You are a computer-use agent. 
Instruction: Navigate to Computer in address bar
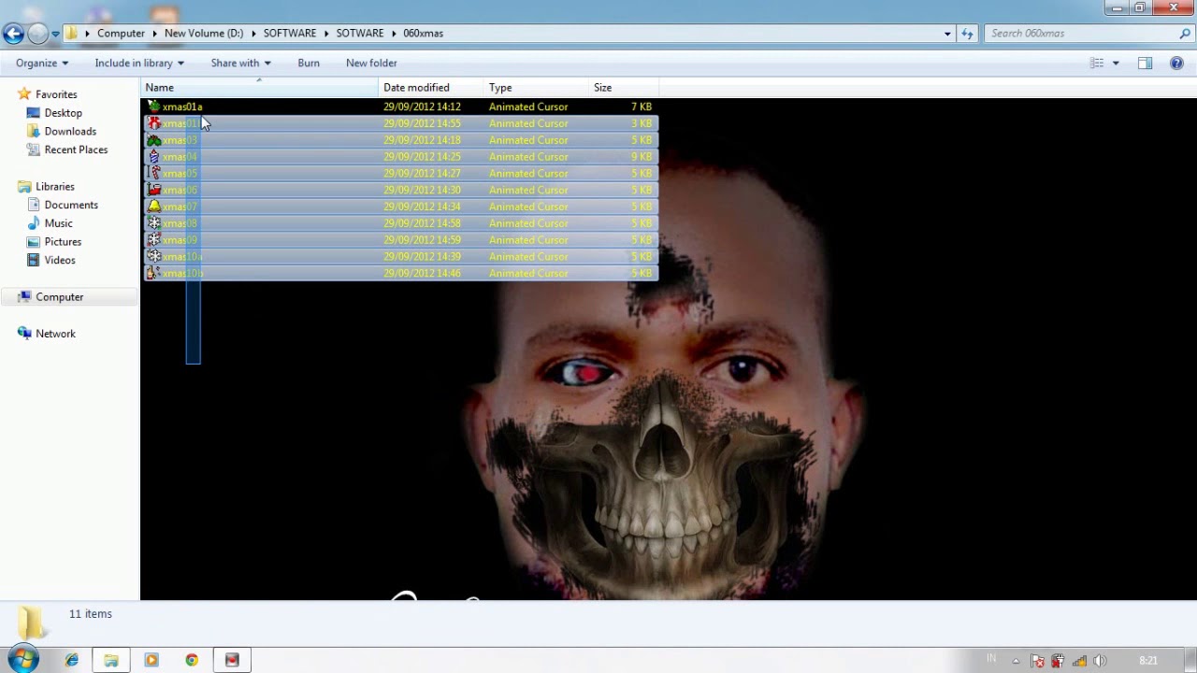(x=121, y=34)
